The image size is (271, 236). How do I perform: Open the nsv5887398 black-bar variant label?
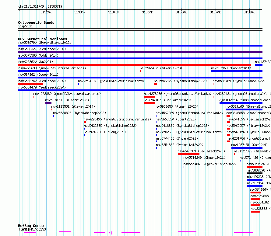click(x=259, y=170)
